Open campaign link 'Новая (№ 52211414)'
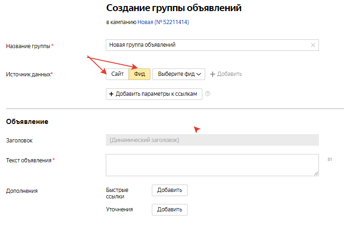This screenshot has height=228, width=344. 163,22
